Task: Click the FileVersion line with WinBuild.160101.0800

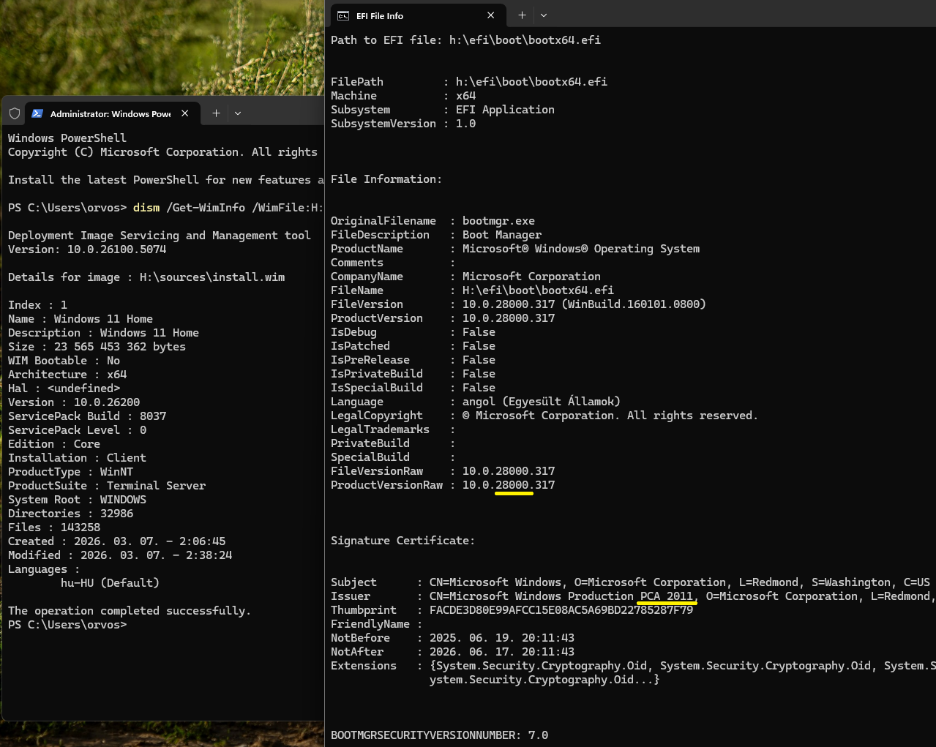Action: (518, 304)
